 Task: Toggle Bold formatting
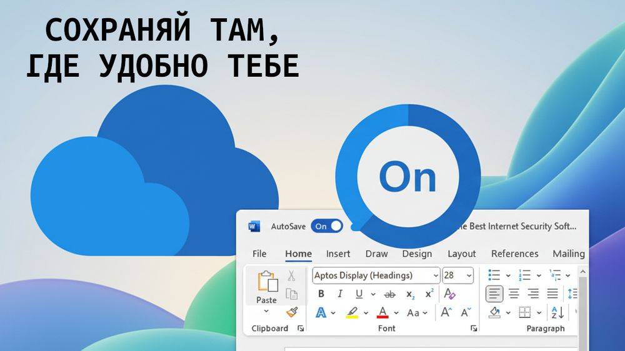pos(321,294)
